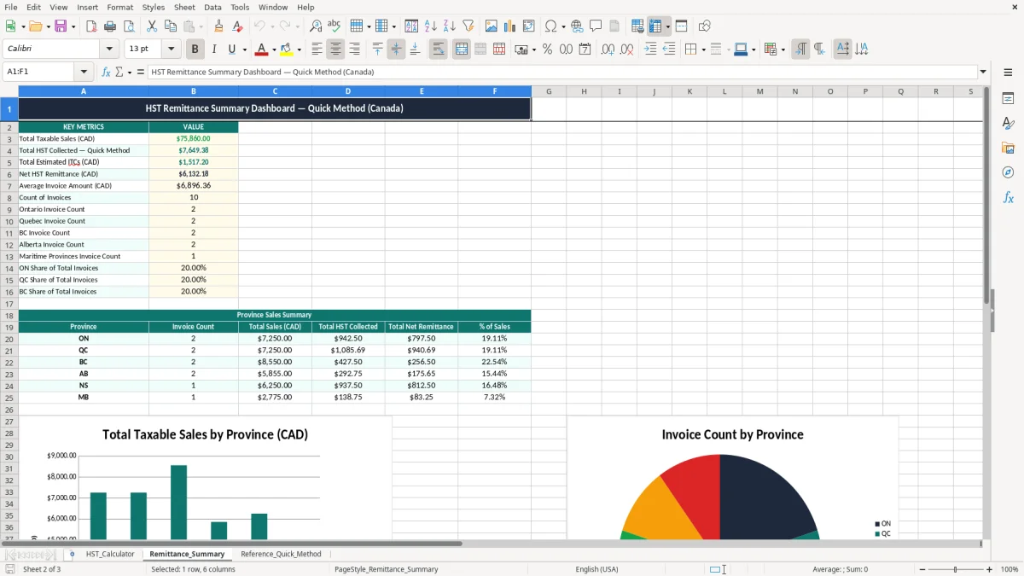The width and height of the screenshot is (1024, 576).
Task: Open the File menu
Action: (x=11, y=7)
